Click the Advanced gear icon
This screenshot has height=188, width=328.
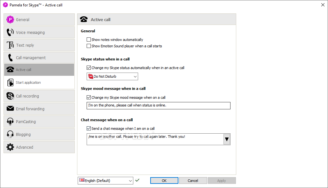click(10, 147)
